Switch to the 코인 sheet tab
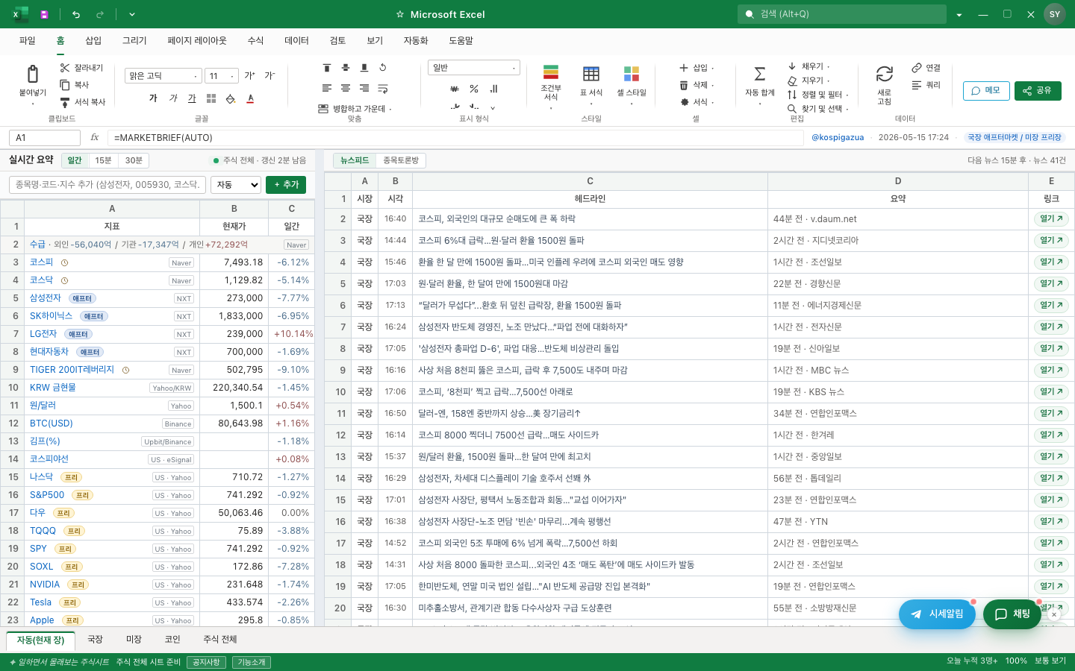Image resolution: width=1075 pixels, height=671 pixels. pyautogui.click(x=172, y=640)
